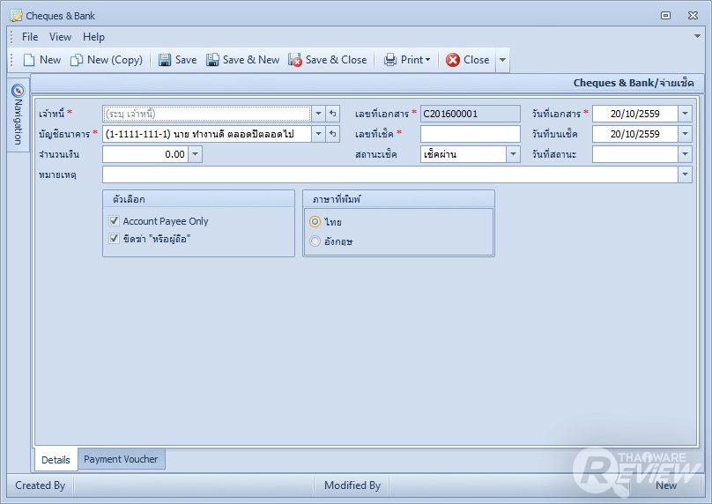Click Created By status bar label
Viewport: 712px width, 504px height.
(40, 485)
